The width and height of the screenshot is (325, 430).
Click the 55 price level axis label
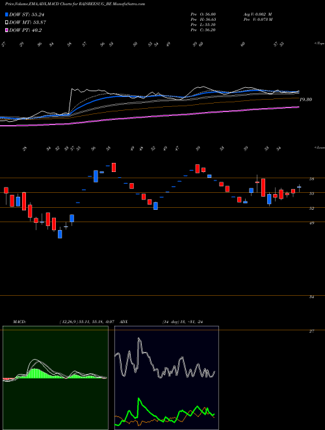311,193
